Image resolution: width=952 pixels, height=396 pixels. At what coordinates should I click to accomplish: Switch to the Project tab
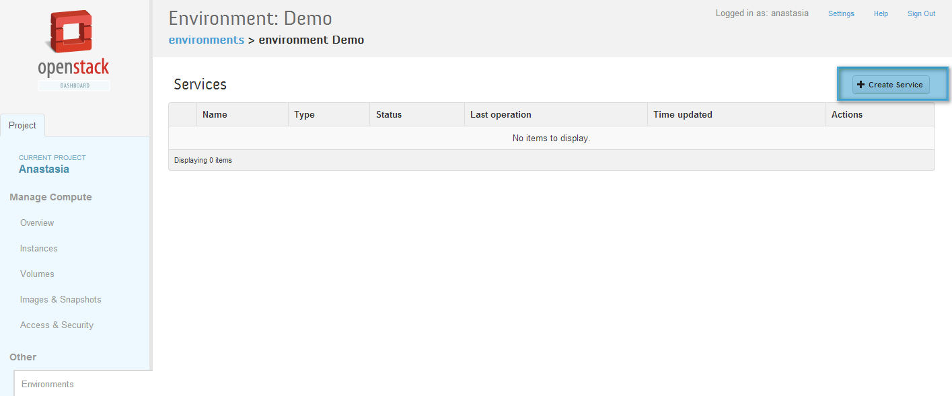click(23, 126)
